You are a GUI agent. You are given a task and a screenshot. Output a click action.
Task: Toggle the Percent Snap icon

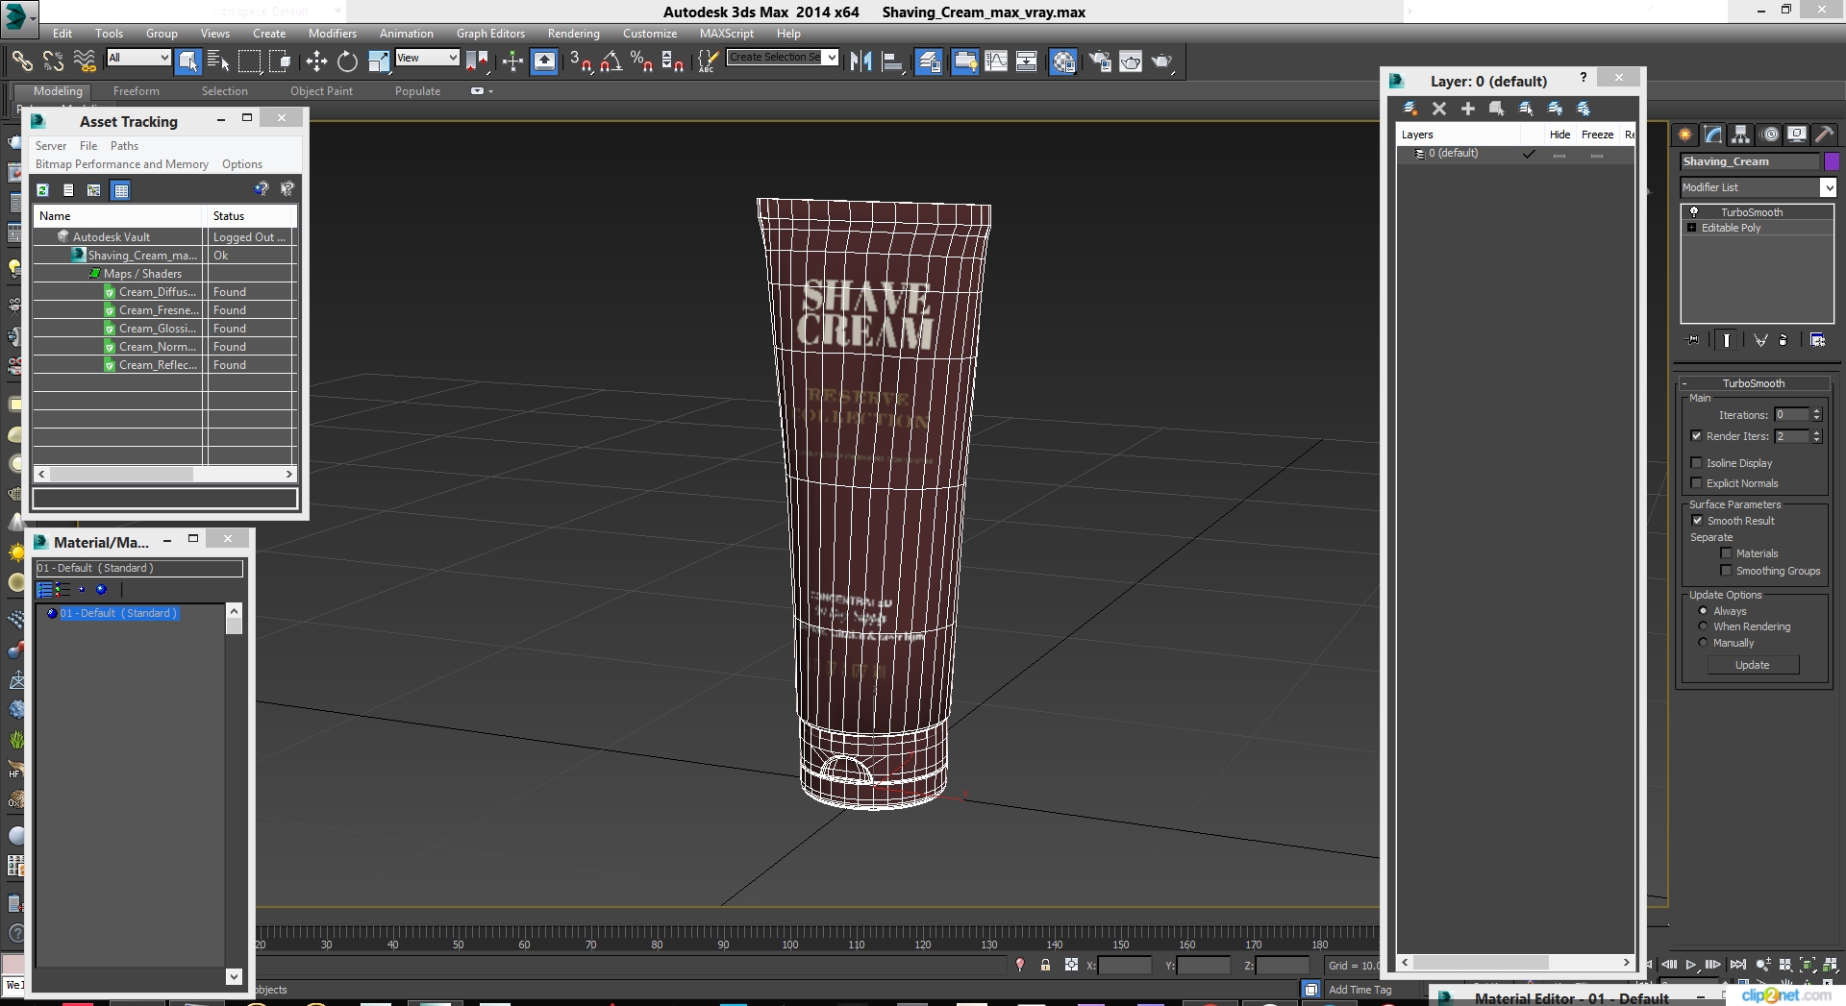pos(641,61)
